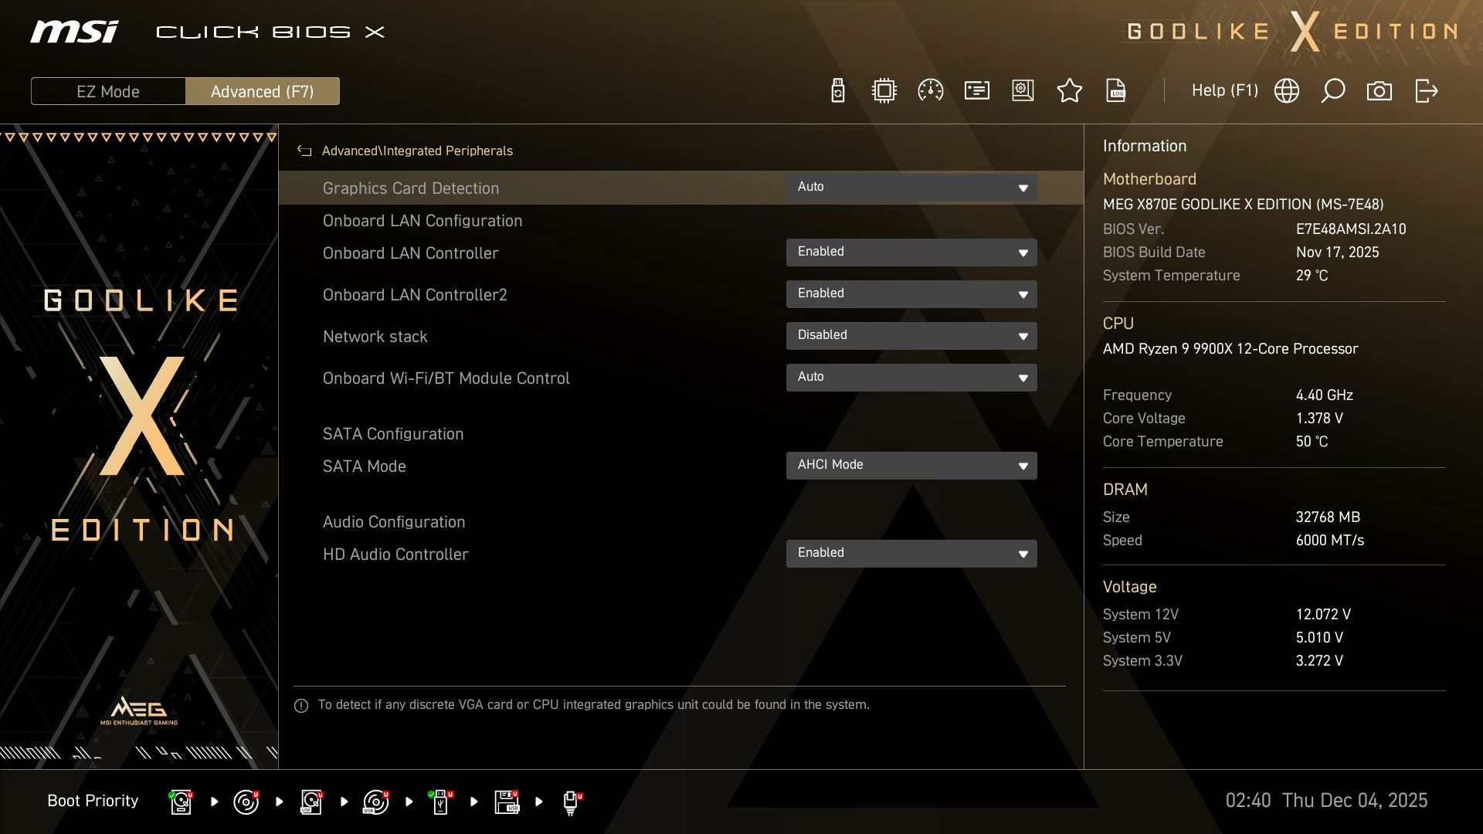This screenshot has height=834, width=1483.
Task: Open the Graphics Card Detection dropdown
Action: (911, 187)
